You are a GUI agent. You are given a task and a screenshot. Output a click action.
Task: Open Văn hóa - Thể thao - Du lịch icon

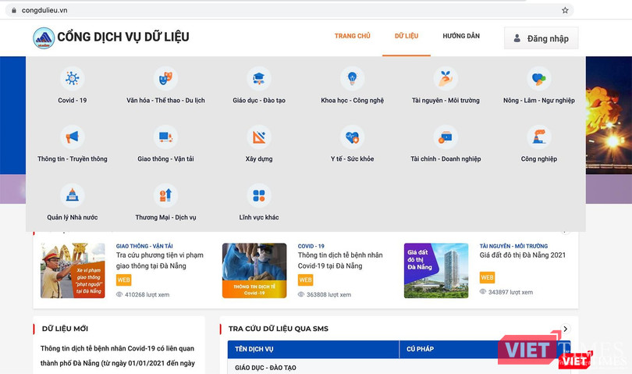click(x=165, y=78)
